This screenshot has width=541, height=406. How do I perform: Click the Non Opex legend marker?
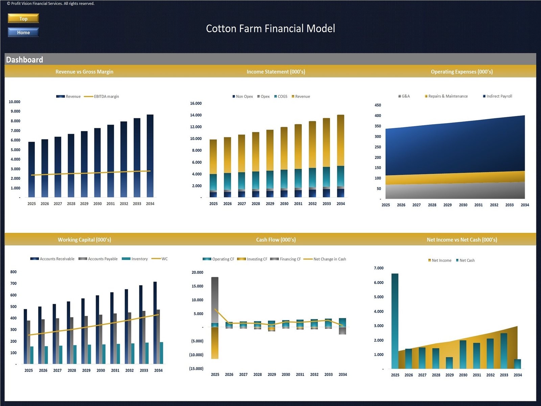coord(234,96)
